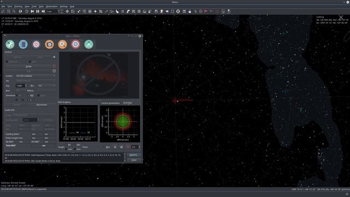Viewport: 350px width, 197px height.
Task: Open the Ekos Focus magnifier icon
Action: pyautogui.click(x=62, y=44)
